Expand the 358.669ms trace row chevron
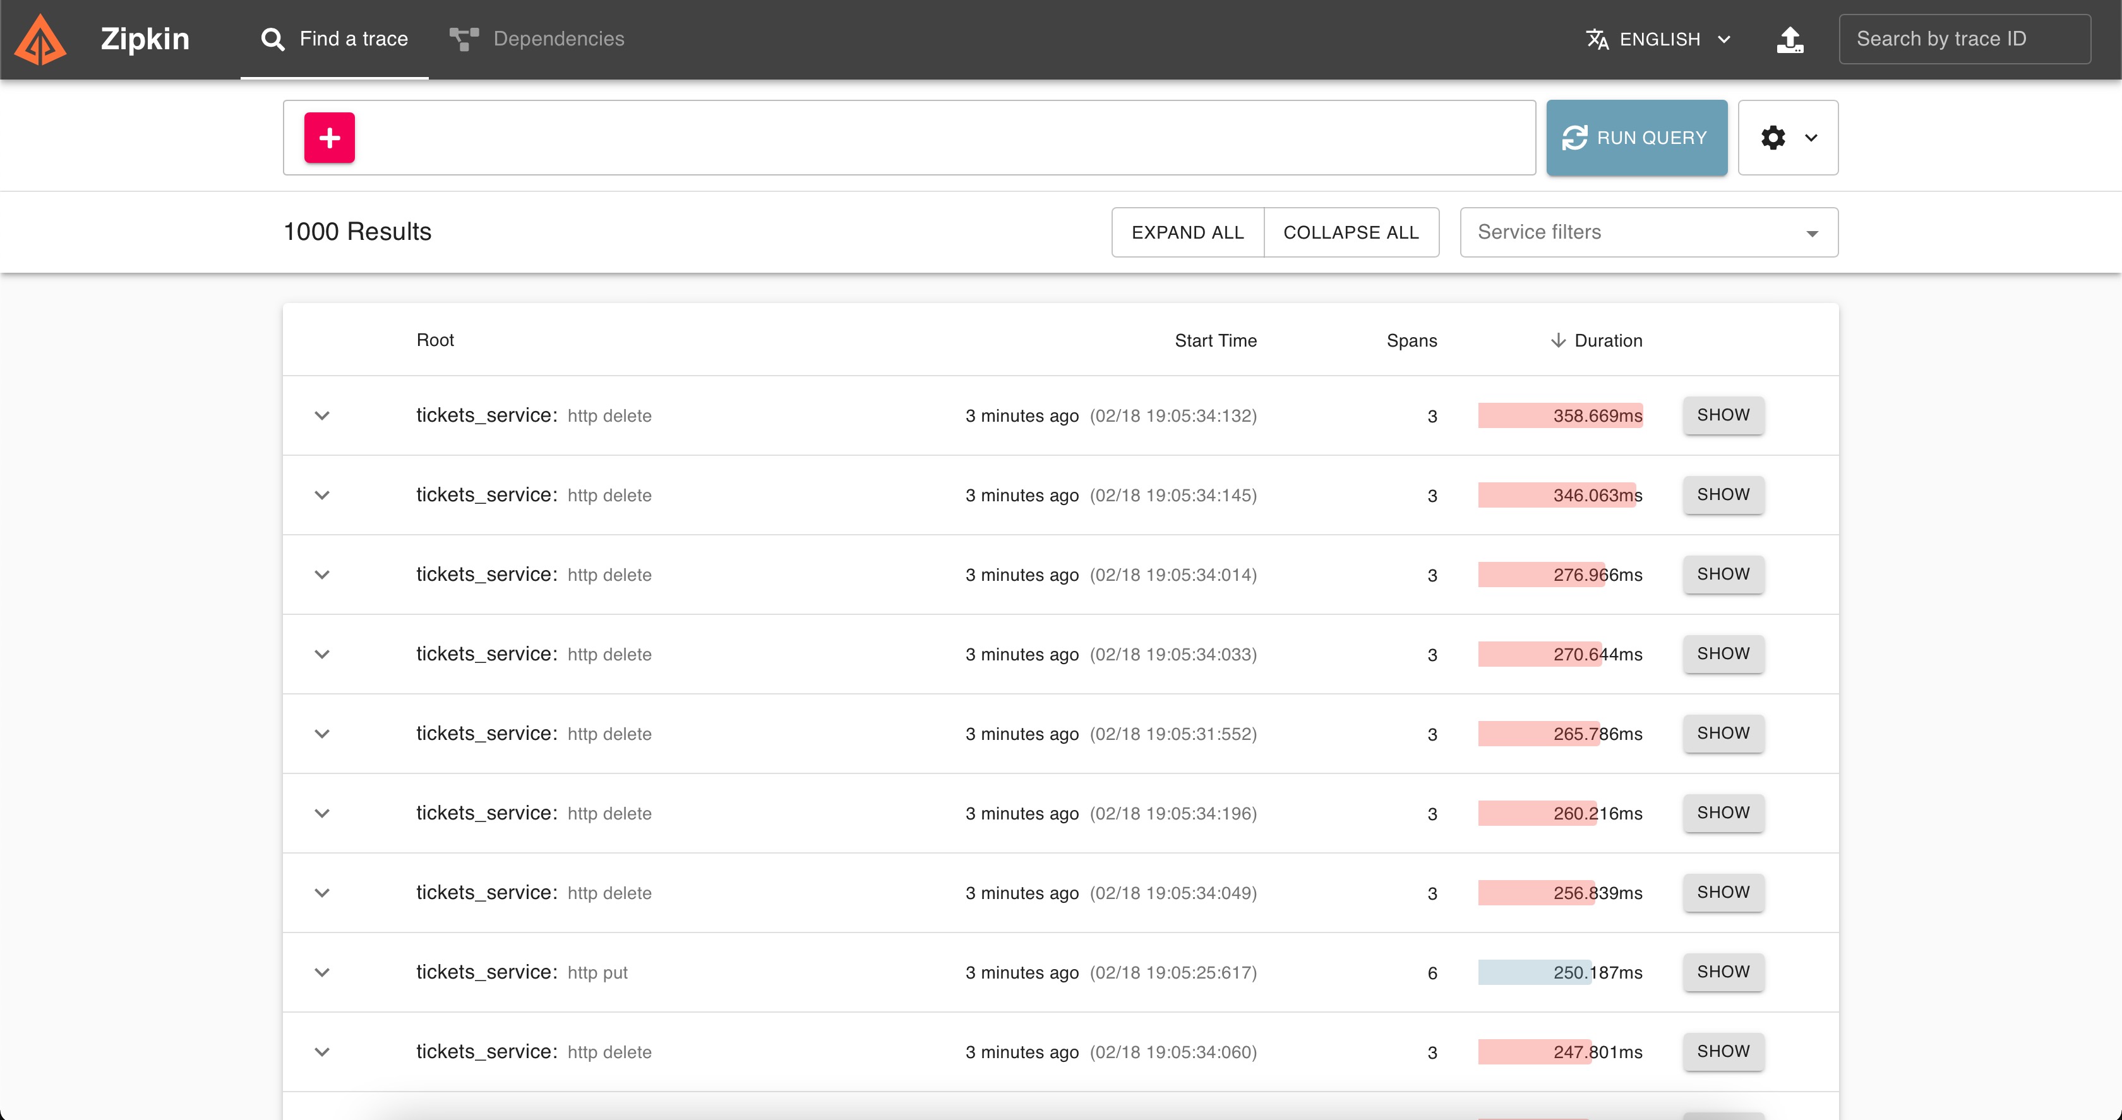Image resolution: width=2122 pixels, height=1120 pixels. pos(322,415)
